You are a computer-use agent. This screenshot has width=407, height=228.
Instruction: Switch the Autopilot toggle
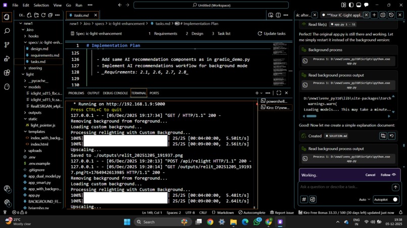coord(395,199)
